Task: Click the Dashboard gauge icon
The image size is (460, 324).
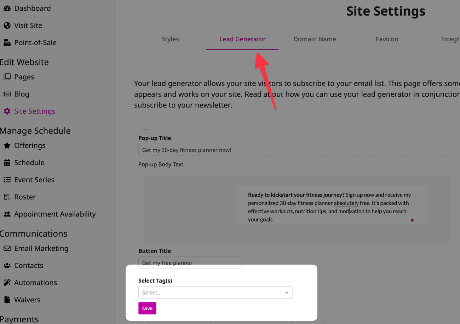Action: click(x=7, y=8)
